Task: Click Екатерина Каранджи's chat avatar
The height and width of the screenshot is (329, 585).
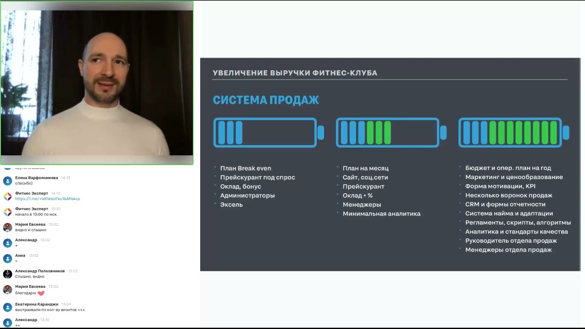Action: [x=7, y=307]
